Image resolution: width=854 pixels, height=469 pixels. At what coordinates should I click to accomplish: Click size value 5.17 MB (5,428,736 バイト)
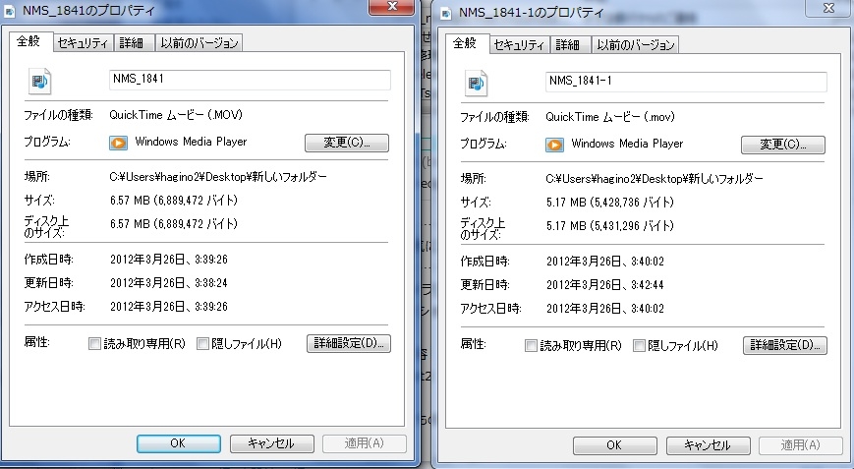[x=610, y=203]
